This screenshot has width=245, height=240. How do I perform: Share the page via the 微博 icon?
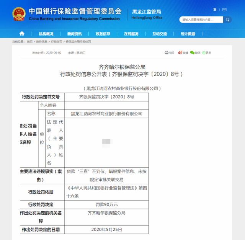[180, 53]
